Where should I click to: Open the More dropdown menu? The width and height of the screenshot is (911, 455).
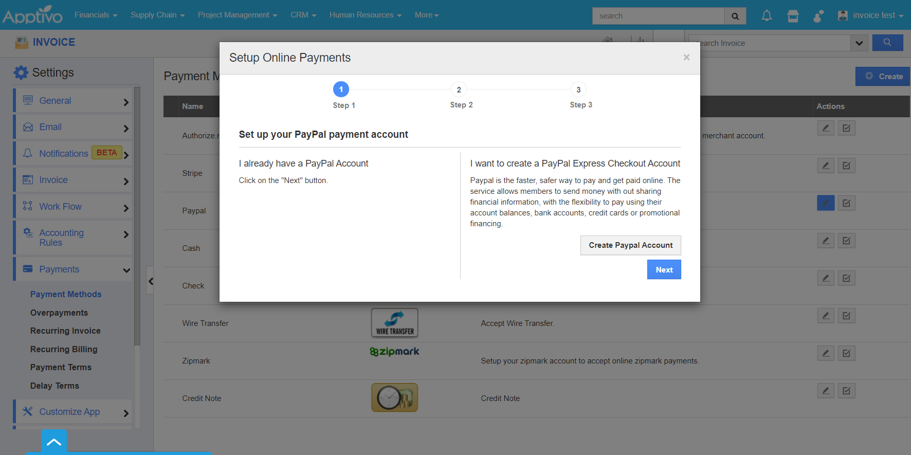pos(427,15)
